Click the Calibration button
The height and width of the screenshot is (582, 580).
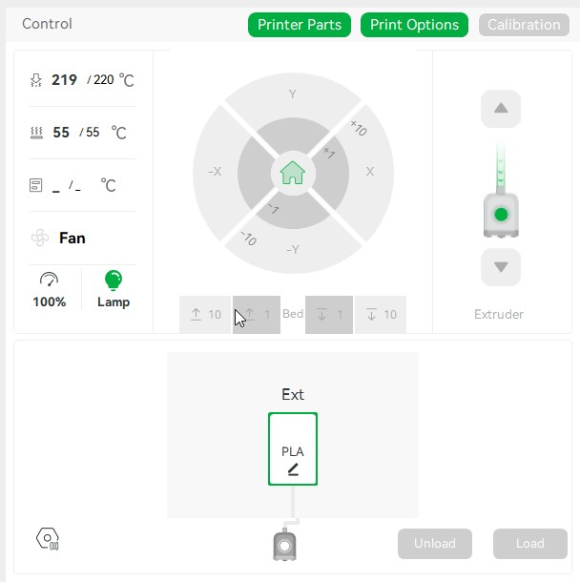click(x=524, y=25)
